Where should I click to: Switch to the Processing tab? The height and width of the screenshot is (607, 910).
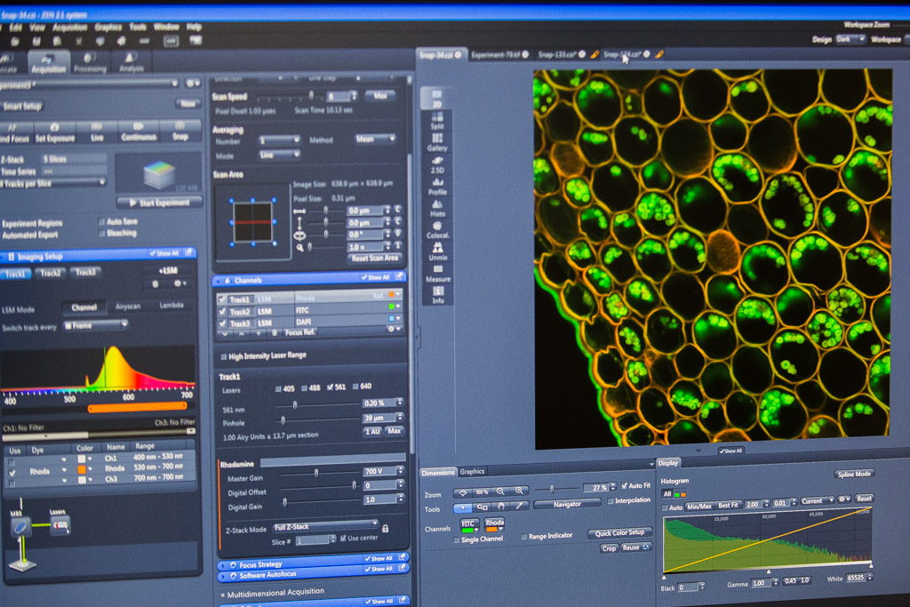pyautogui.click(x=90, y=62)
